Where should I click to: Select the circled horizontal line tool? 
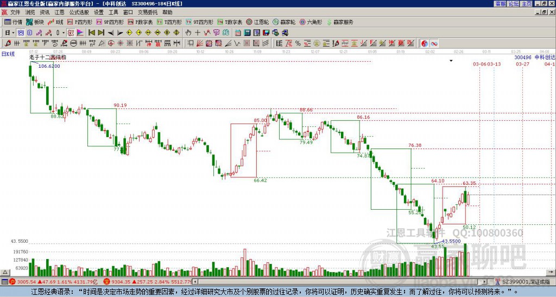point(73,43)
